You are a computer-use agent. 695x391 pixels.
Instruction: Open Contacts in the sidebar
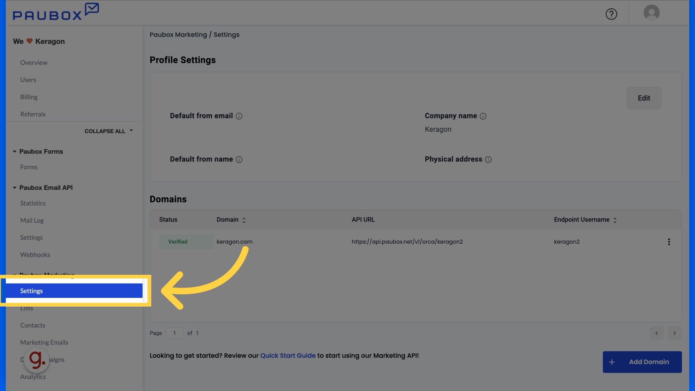pos(33,325)
